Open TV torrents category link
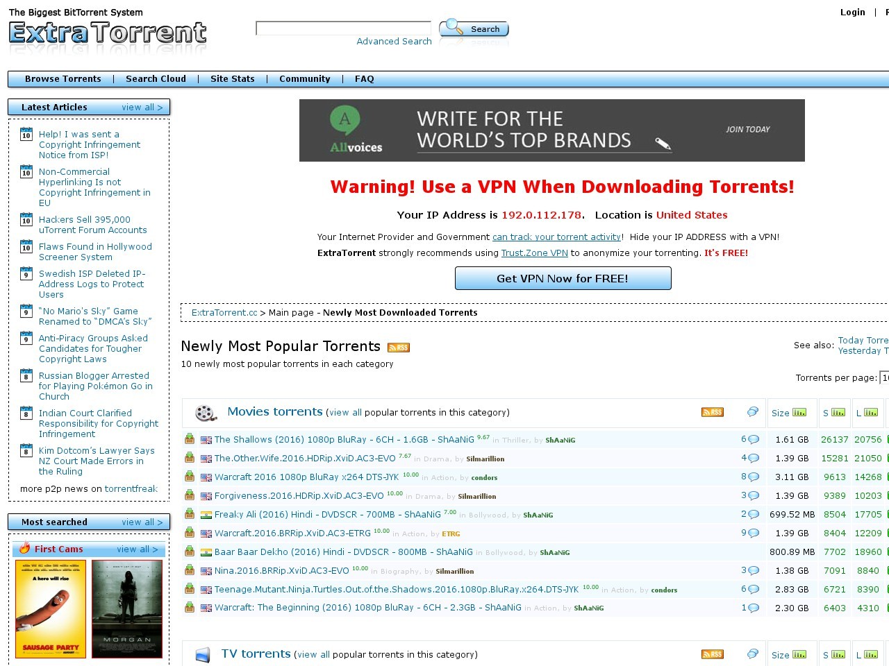The height and width of the screenshot is (666, 889). click(x=256, y=654)
